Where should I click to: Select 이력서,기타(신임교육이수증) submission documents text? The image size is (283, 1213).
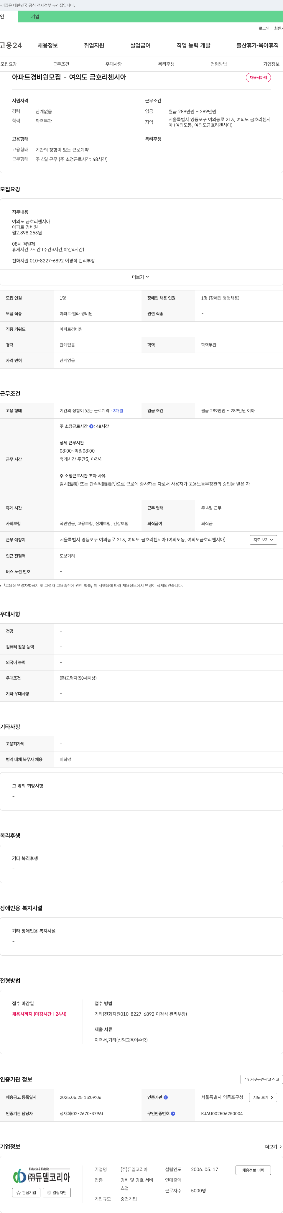121,1040
